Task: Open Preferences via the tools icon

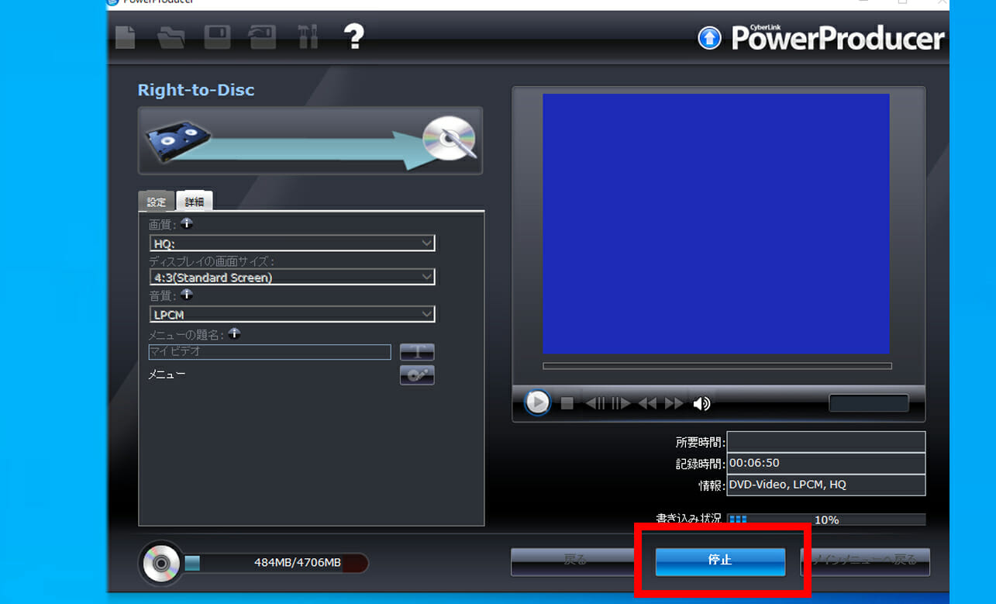Action: coord(308,36)
